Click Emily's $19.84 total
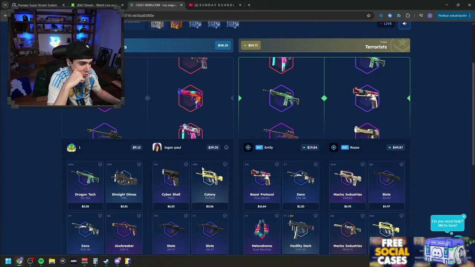The height and width of the screenshot is (267, 475). point(310,147)
